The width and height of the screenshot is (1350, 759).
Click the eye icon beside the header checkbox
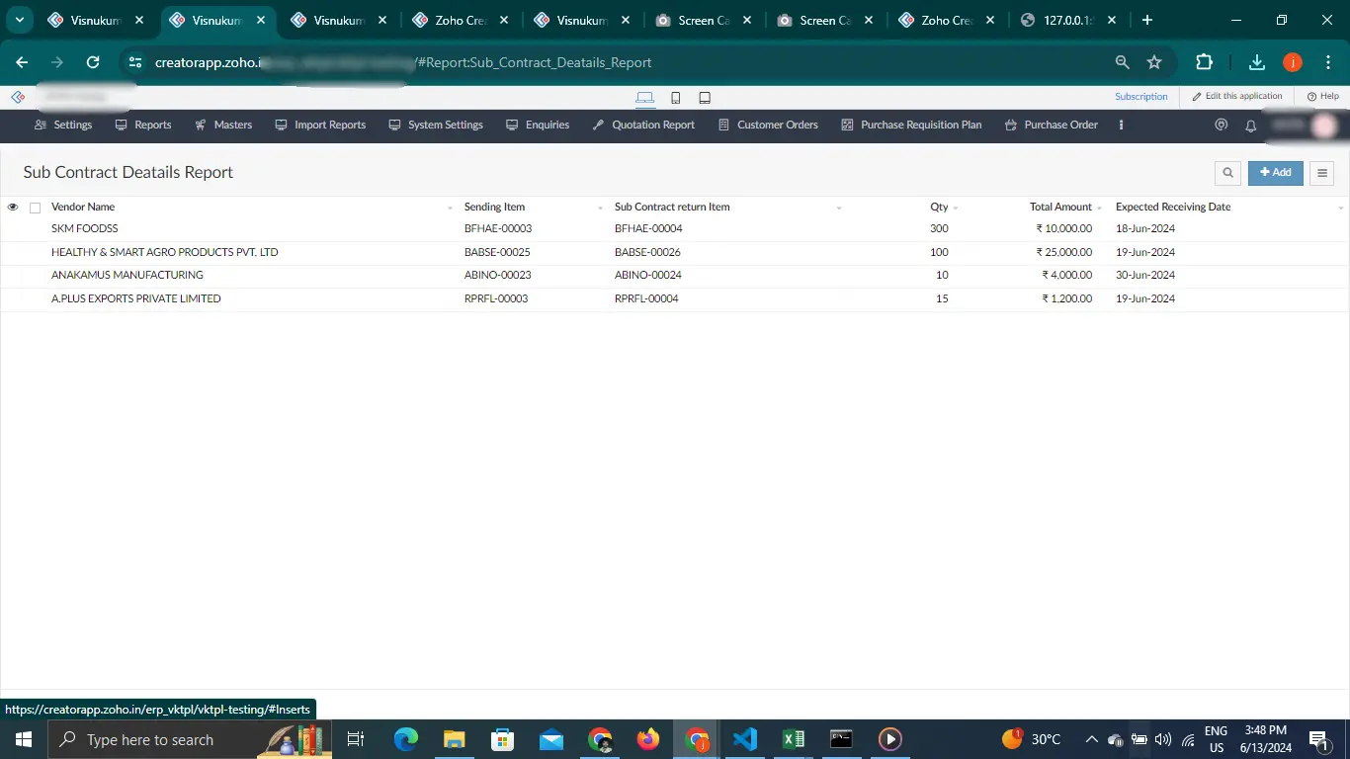tap(12, 207)
